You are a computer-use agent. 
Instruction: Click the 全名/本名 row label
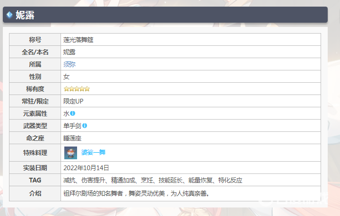[x=35, y=52]
